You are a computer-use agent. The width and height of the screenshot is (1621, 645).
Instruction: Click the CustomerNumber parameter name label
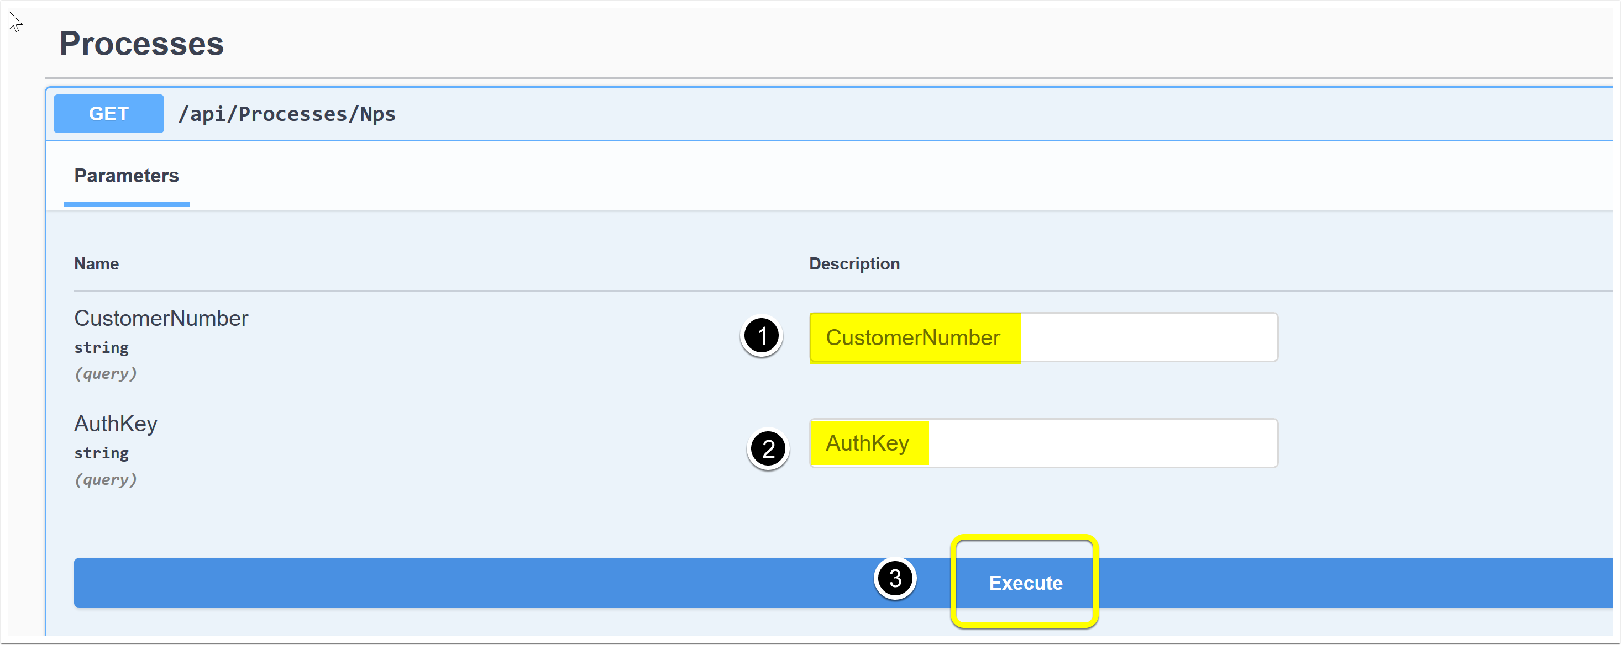(161, 318)
